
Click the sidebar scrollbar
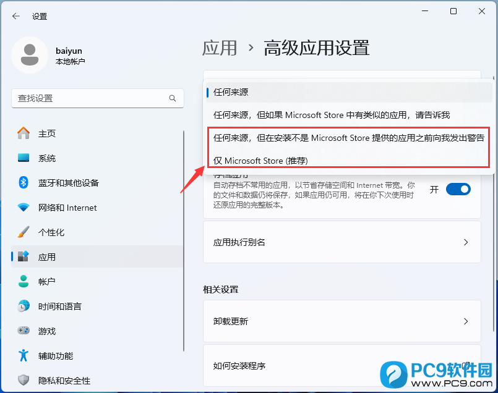coord(184,241)
